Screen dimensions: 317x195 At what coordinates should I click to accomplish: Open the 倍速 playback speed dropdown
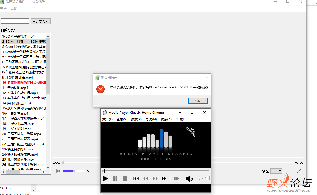[x=276, y=171]
